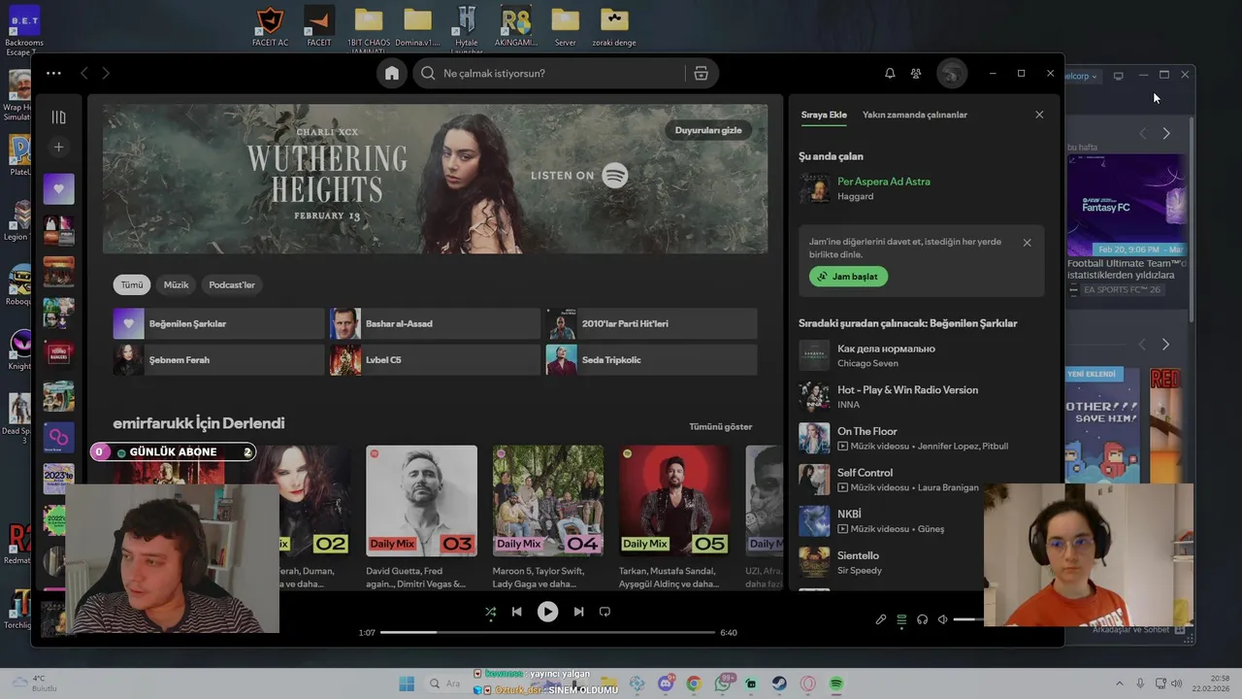Click 'Tümünü göster' link

pyautogui.click(x=720, y=426)
